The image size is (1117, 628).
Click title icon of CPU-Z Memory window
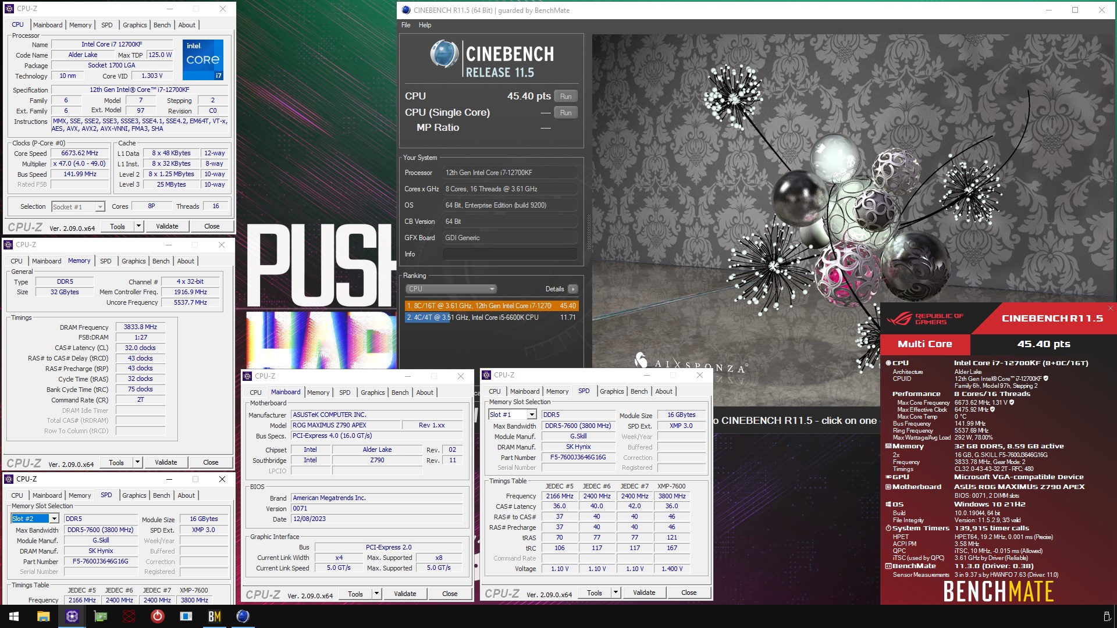click(x=8, y=245)
